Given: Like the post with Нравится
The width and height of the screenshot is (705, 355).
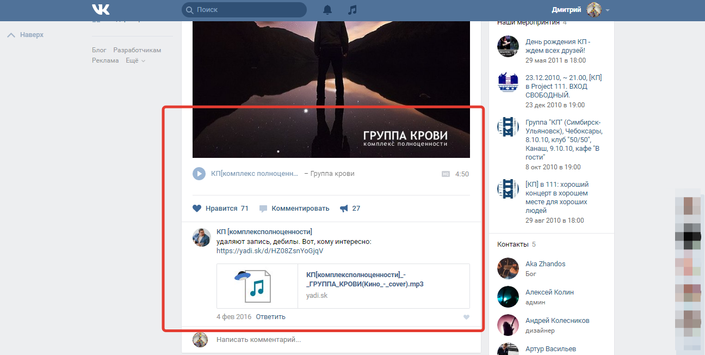Looking at the screenshot, I should point(220,208).
